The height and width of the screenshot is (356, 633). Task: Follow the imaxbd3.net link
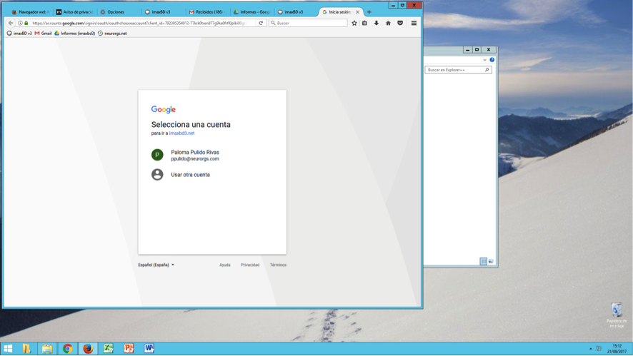pos(181,133)
